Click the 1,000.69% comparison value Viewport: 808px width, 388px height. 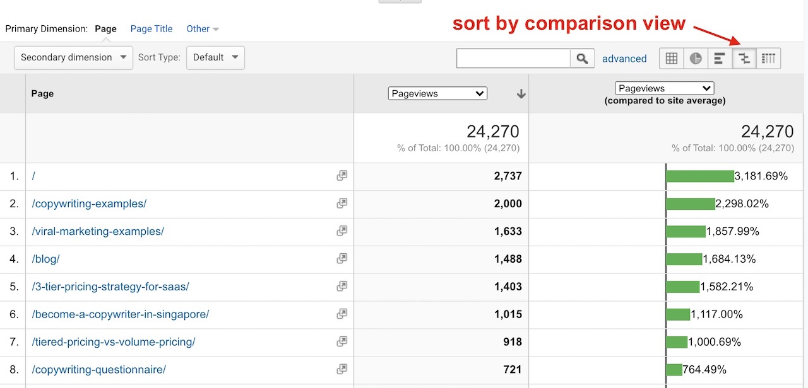tap(714, 341)
